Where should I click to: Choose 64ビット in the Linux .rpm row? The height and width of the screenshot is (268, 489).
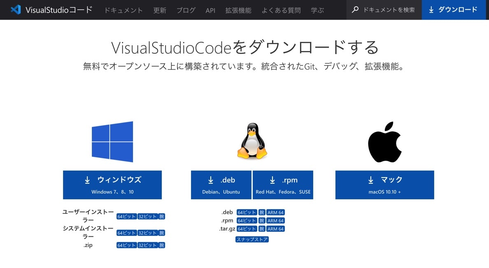(247, 221)
